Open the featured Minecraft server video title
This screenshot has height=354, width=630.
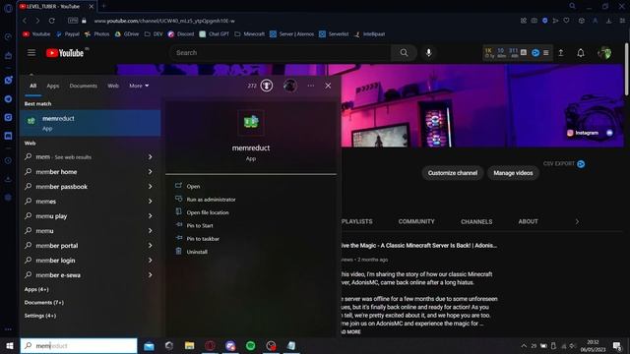pos(419,245)
